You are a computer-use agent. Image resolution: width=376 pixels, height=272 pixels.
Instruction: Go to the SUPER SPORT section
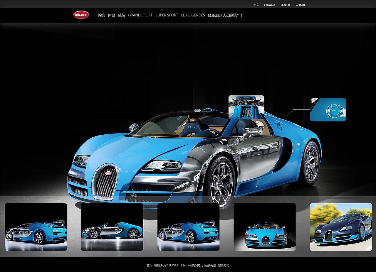click(167, 15)
